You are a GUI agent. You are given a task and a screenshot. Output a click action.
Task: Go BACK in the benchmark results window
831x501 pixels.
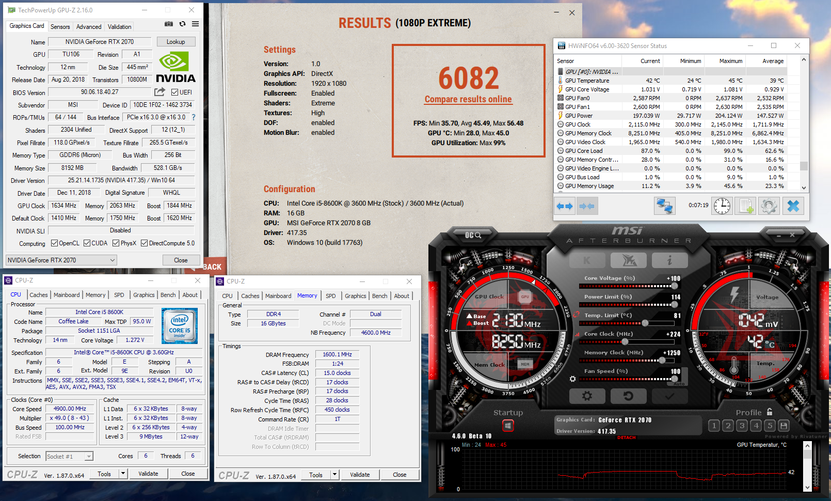tap(212, 267)
